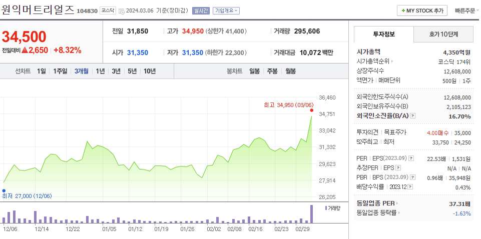Screen dimensions: 481x239
Task: Click the 거래대금 value 10,072 백만
Action: pos(316,52)
